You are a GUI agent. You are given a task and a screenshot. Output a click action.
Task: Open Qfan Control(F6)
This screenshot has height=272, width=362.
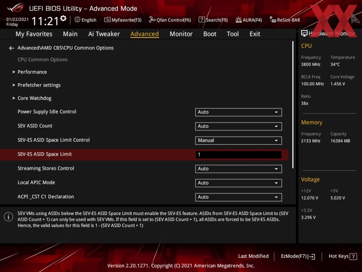pyautogui.click(x=174, y=20)
